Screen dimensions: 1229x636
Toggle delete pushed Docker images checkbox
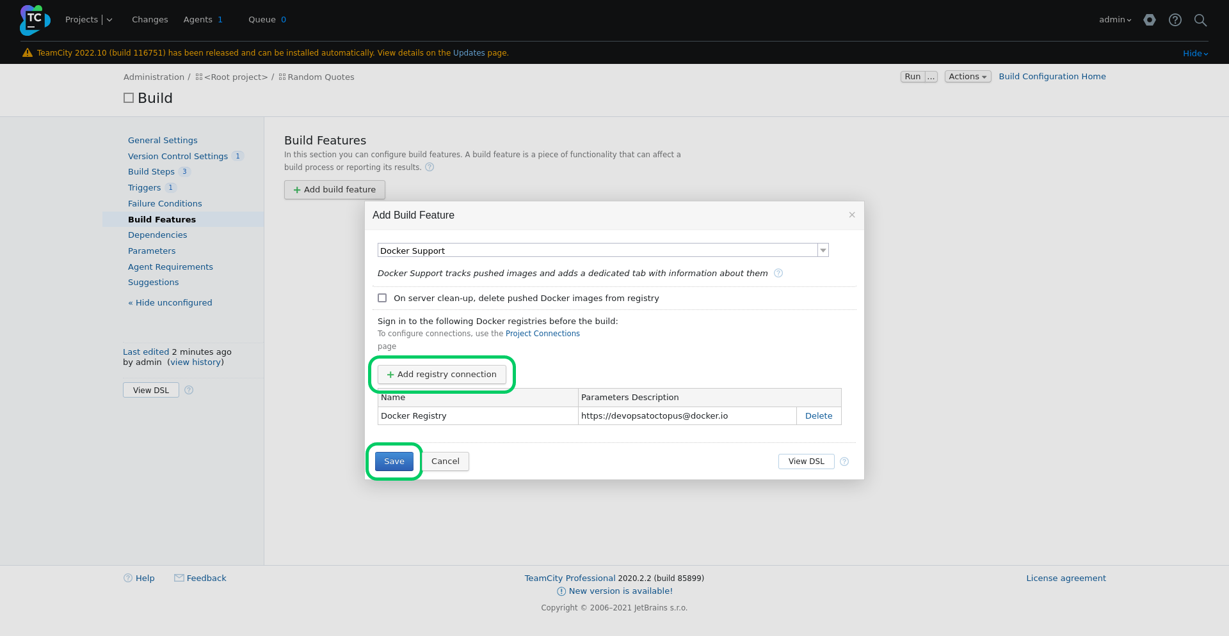[x=382, y=298]
